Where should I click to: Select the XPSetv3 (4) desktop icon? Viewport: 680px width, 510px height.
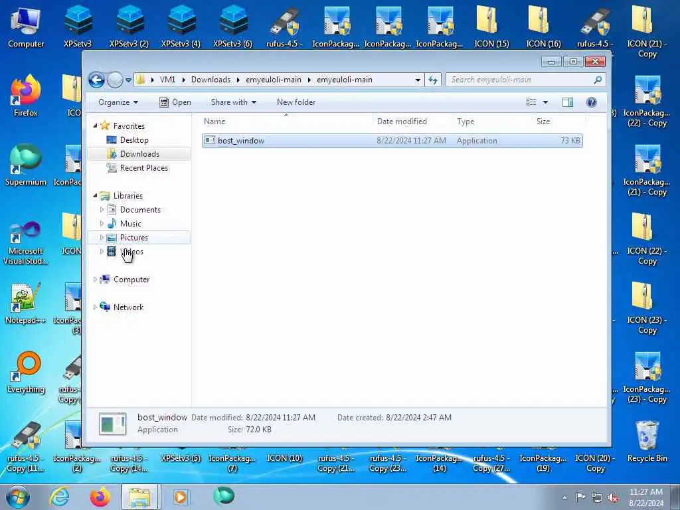pos(181,27)
